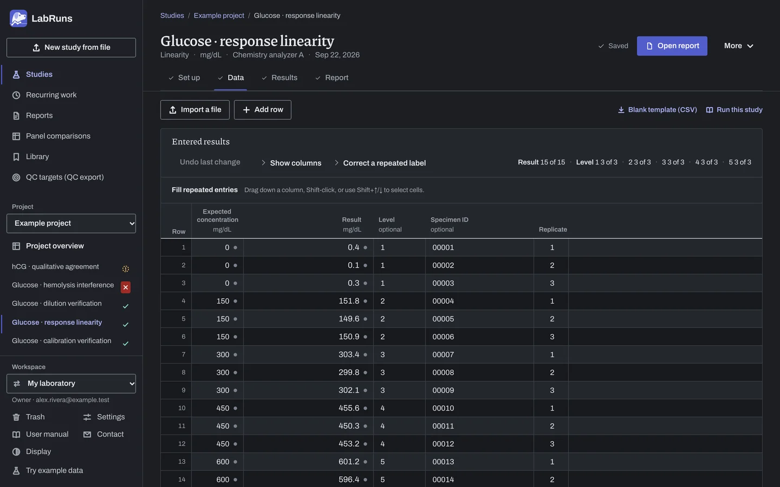Select expected concentration cell in row 13
780x487 pixels.
(217, 462)
